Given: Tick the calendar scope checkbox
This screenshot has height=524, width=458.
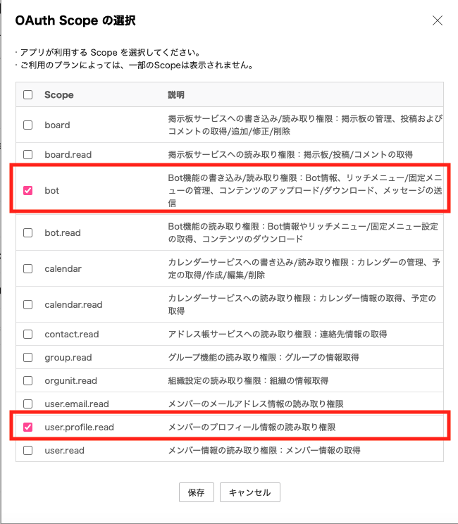Looking at the screenshot, I should coord(28,268).
